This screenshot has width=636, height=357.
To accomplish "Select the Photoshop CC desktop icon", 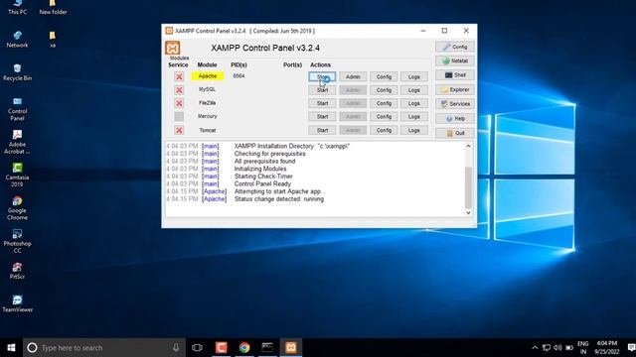I will [17, 241].
